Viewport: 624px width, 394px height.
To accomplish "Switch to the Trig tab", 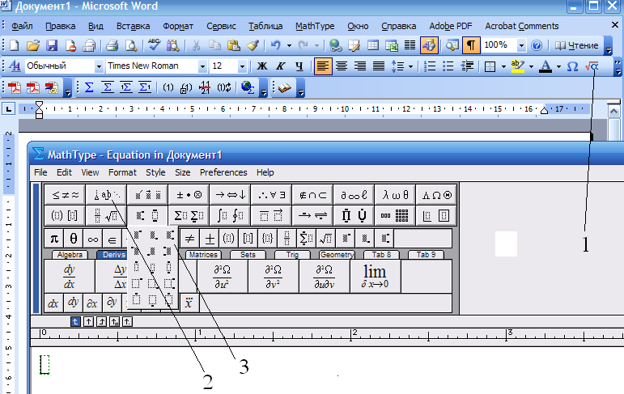I will (x=292, y=255).
